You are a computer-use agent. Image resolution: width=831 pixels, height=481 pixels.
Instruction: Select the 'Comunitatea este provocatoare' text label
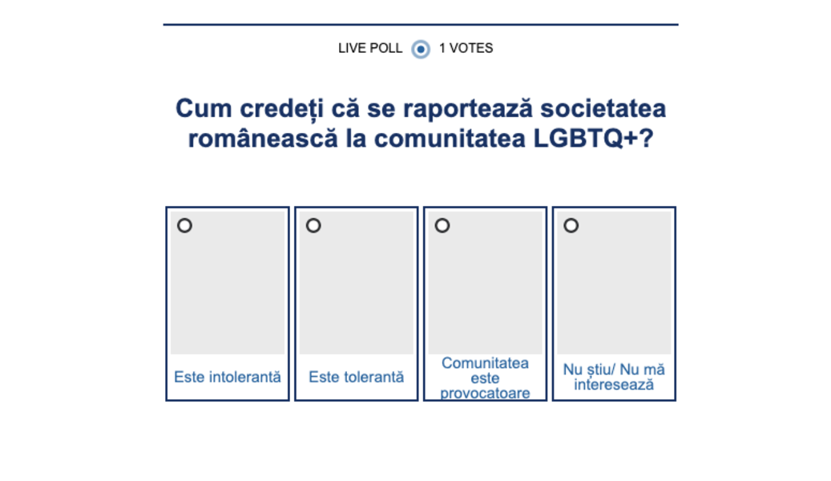pyautogui.click(x=485, y=378)
